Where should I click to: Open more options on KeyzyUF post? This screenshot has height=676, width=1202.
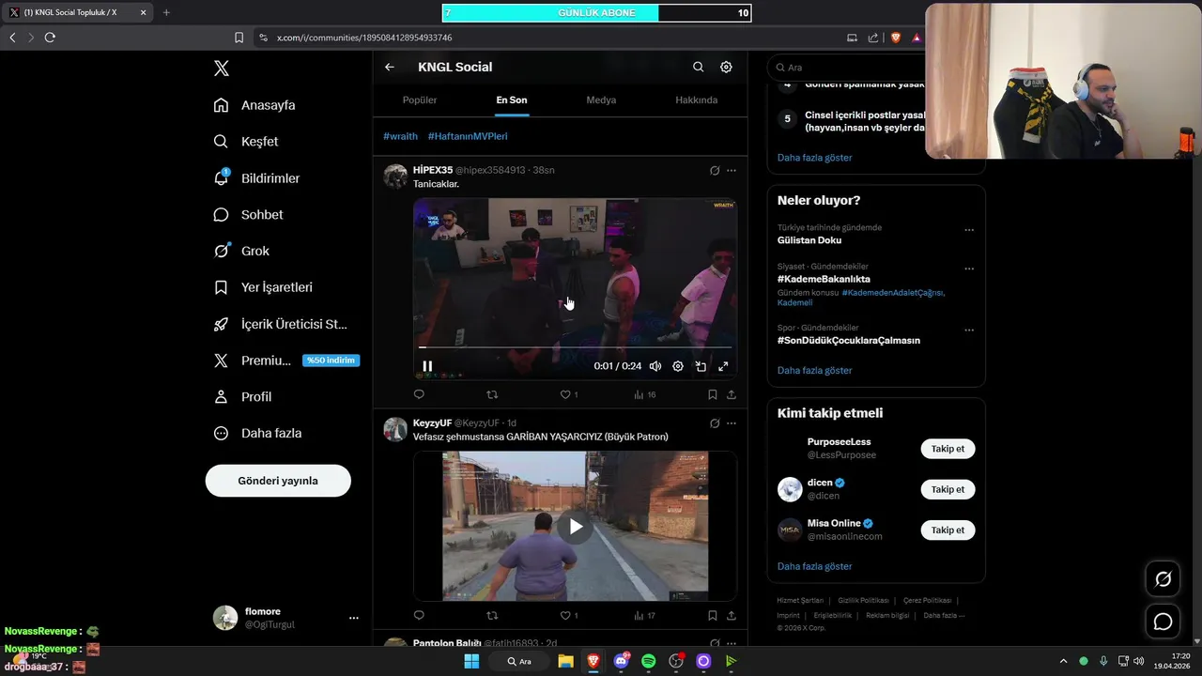point(732,423)
